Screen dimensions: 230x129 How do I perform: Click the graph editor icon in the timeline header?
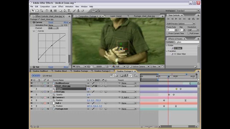pos(136,76)
